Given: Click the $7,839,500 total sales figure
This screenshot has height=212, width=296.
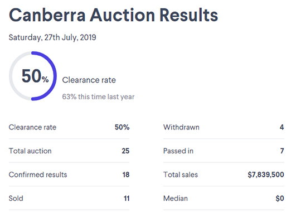Looking at the screenshot, I should pyautogui.click(x=266, y=175).
